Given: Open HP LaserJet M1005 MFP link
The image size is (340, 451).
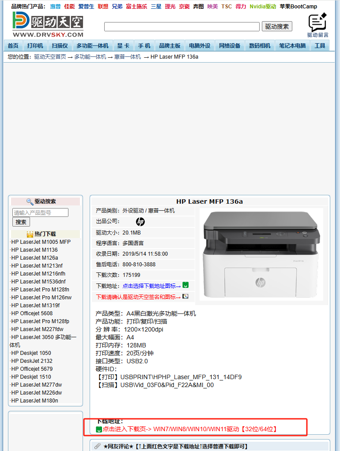Looking at the screenshot, I should click(41, 242).
